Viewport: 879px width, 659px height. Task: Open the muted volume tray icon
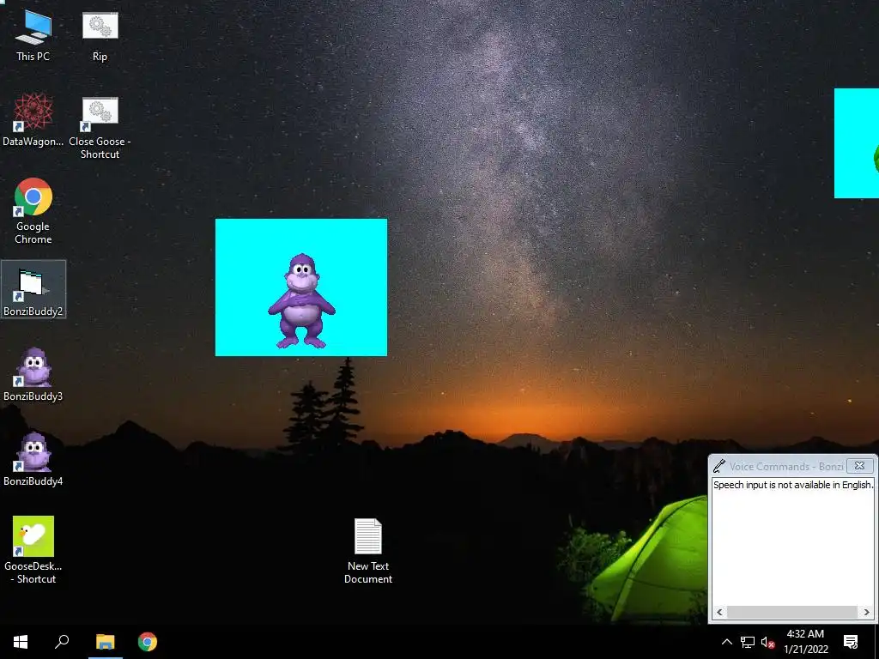click(767, 642)
